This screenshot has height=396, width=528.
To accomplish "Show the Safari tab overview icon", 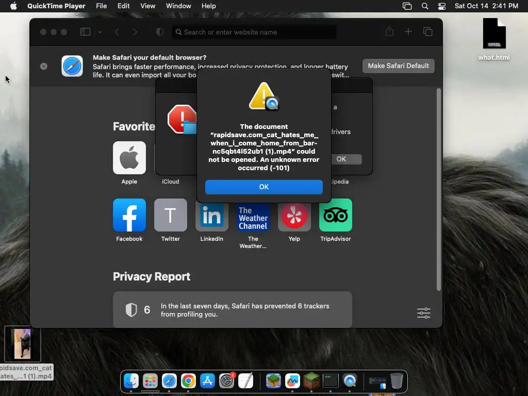I will (427, 31).
